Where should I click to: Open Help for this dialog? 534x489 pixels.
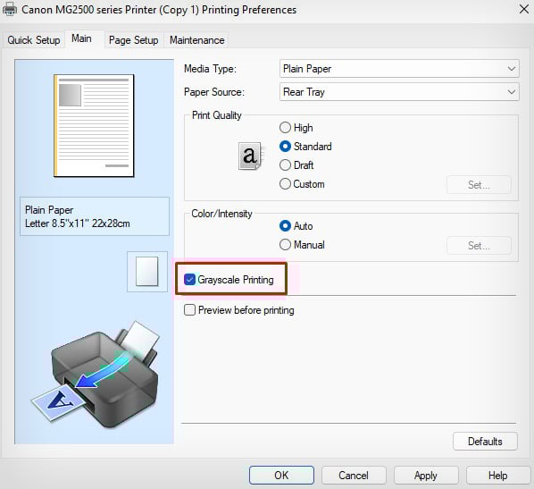coord(497,475)
